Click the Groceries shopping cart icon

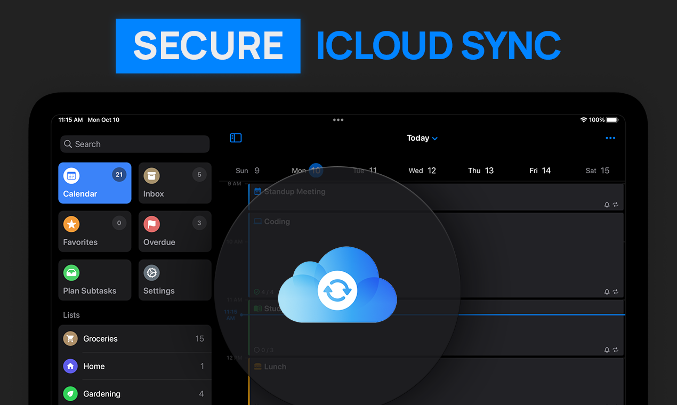coord(70,338)
